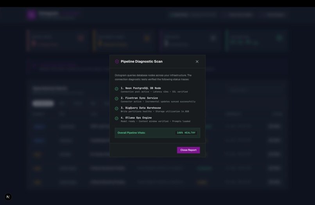This screenshot has height=205, width=315.
Task: Select the '1. Neon PostgreSQL DB Node' heading
Action: (141, 88)
